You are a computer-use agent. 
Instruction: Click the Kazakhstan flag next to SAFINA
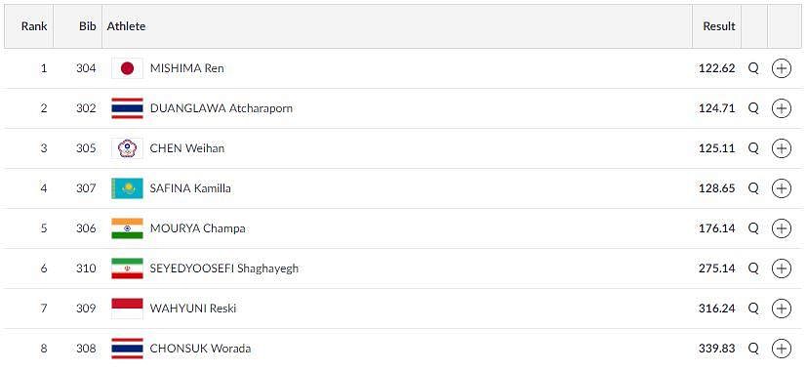pos(127,188)
